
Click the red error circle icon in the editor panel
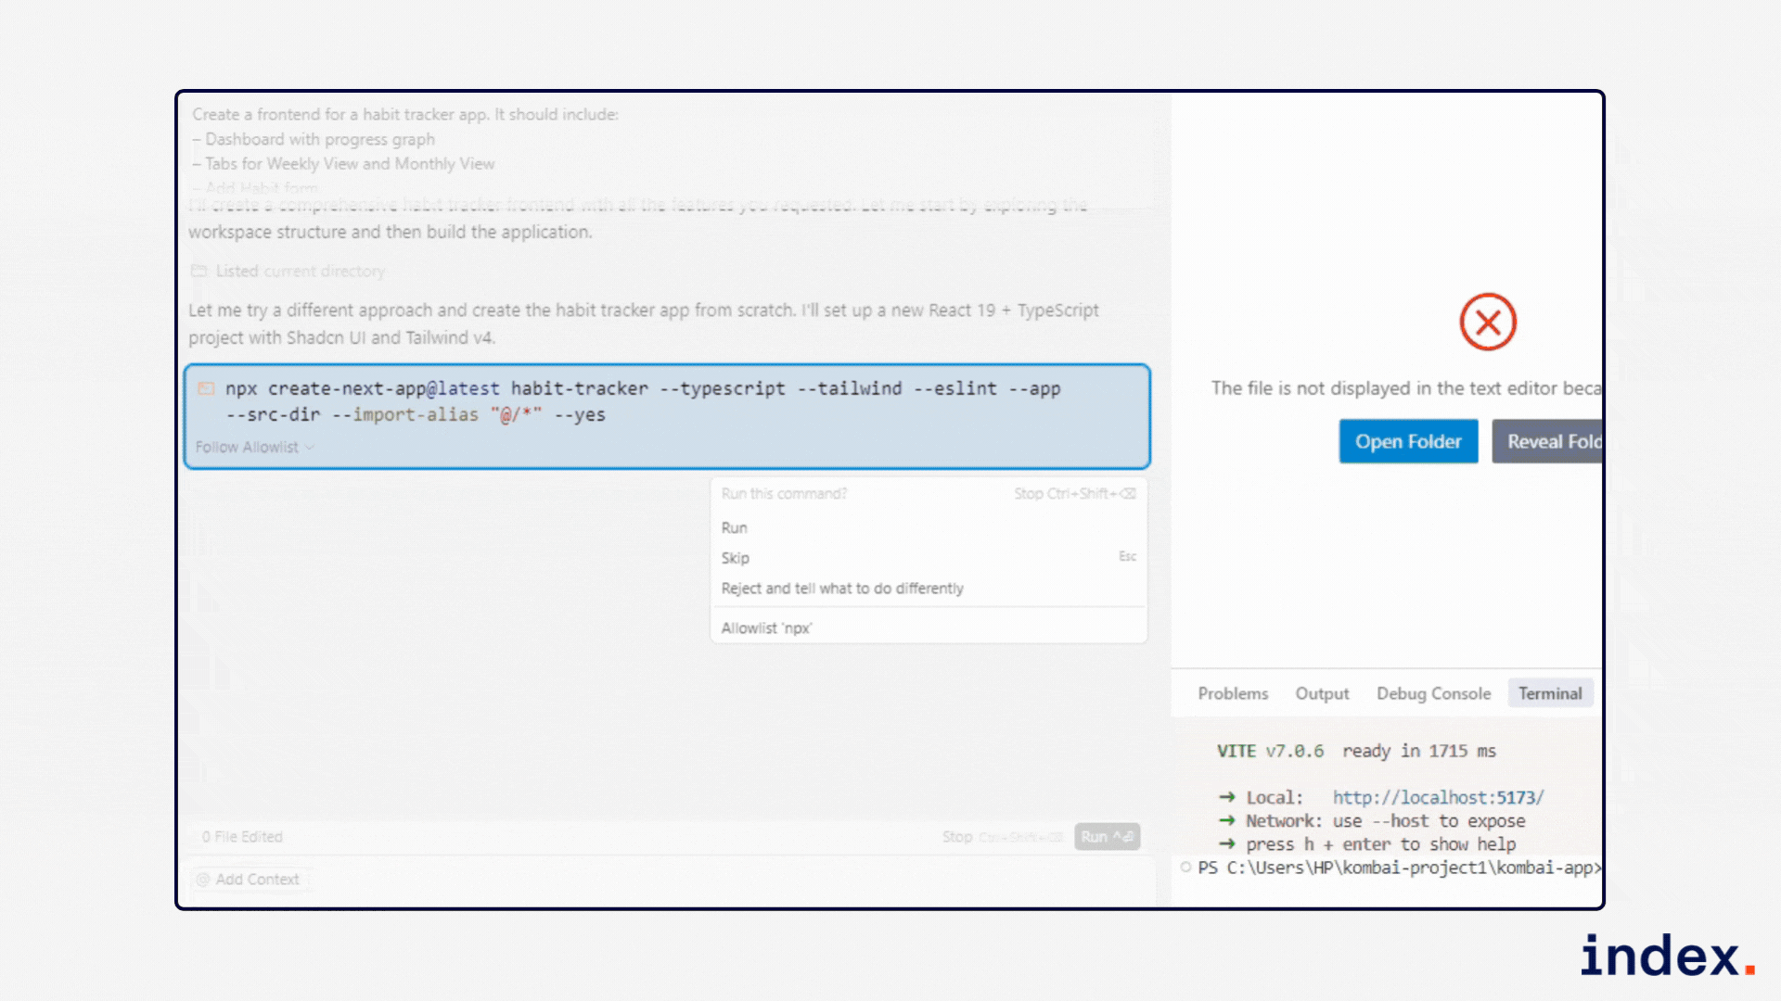point(1488,323)
